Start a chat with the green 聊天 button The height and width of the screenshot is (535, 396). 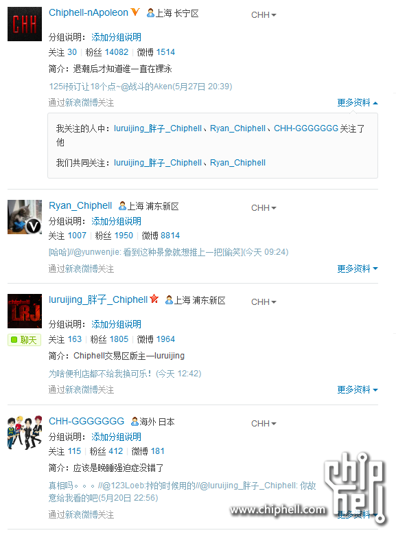[x=25, y=340]
